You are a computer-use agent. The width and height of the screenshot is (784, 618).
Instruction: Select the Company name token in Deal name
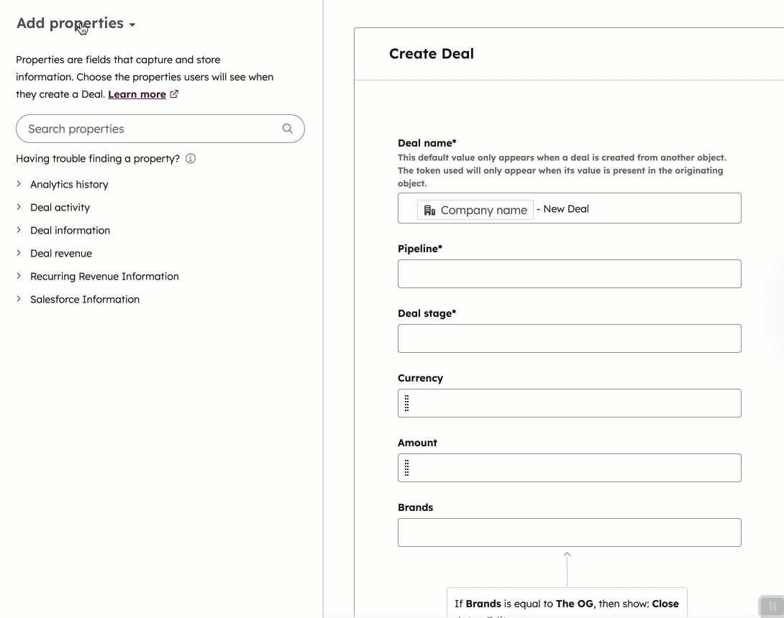pyautogui.click(x=475, y=210)
